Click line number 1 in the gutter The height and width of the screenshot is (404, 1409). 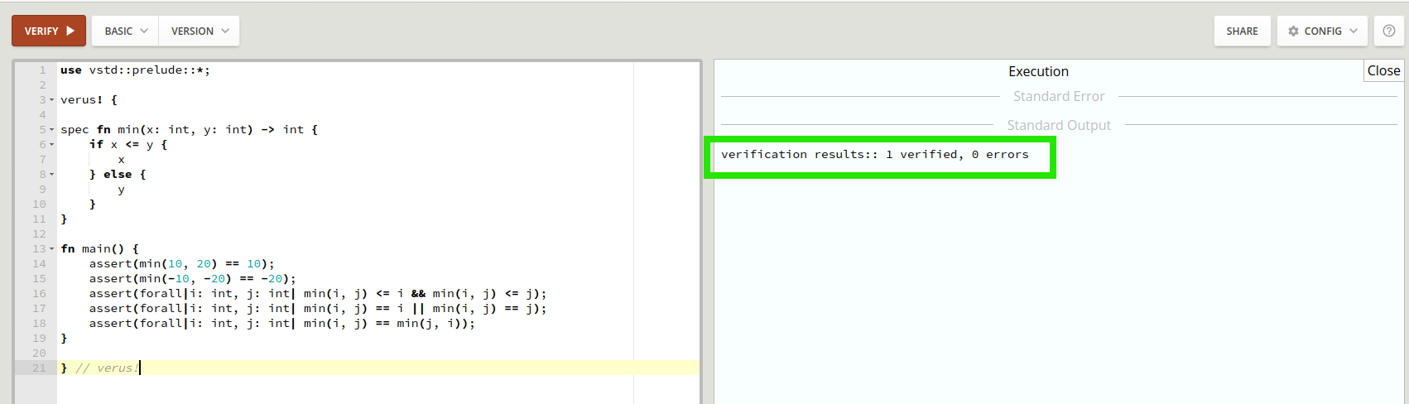[42, 70]
